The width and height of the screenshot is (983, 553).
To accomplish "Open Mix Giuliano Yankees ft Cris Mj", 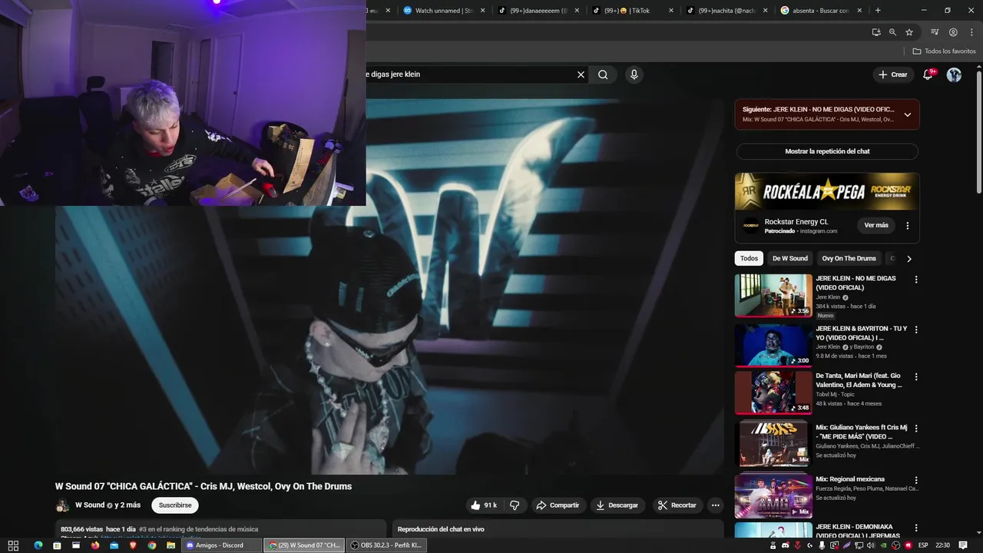I will [x=773, y=443].
